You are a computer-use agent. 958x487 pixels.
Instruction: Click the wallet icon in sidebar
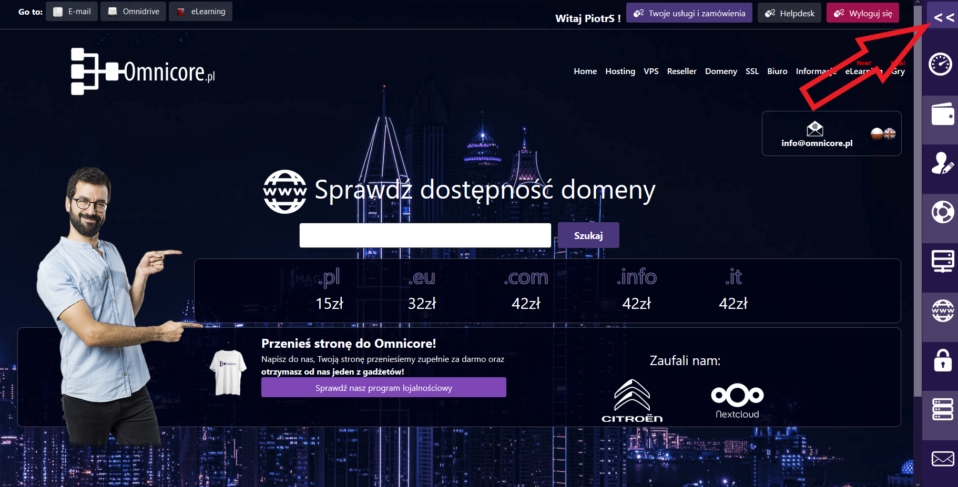click(942, 114)
